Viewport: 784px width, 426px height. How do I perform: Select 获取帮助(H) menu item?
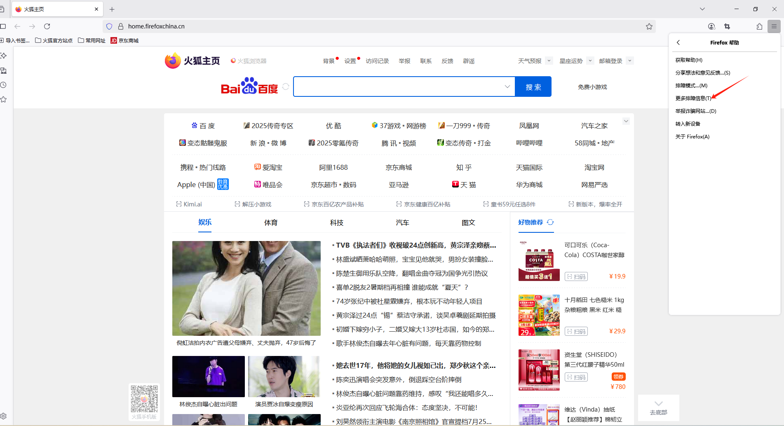(725, 60)
